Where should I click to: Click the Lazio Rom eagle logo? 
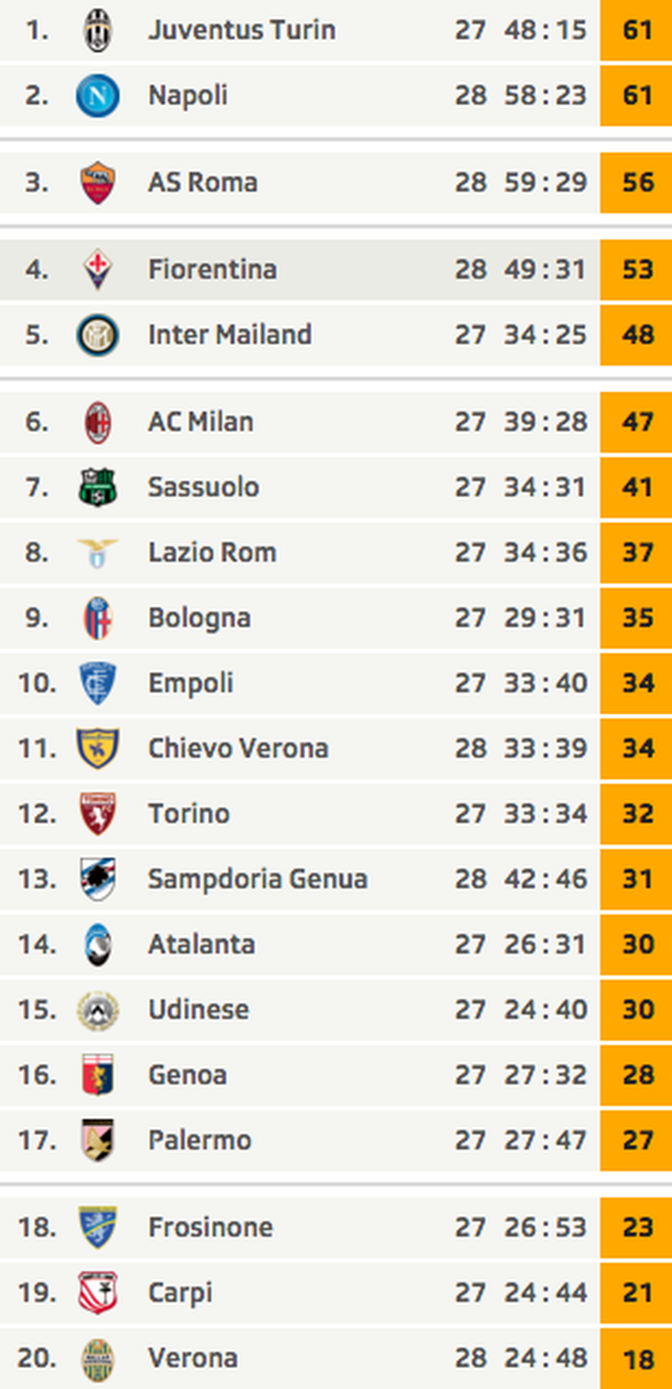(98, 553)
